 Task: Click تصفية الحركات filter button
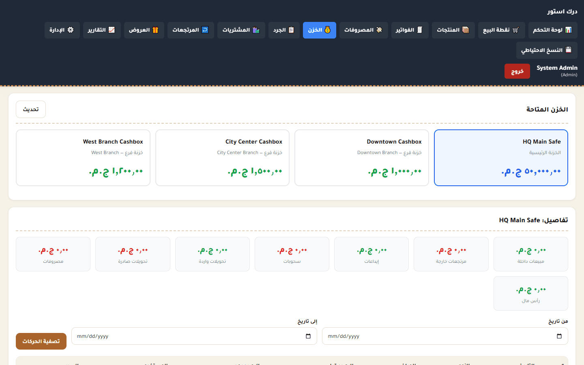point(41,341)
